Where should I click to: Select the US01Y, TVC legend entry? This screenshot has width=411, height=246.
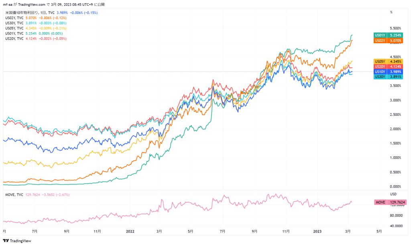(14, 34)
